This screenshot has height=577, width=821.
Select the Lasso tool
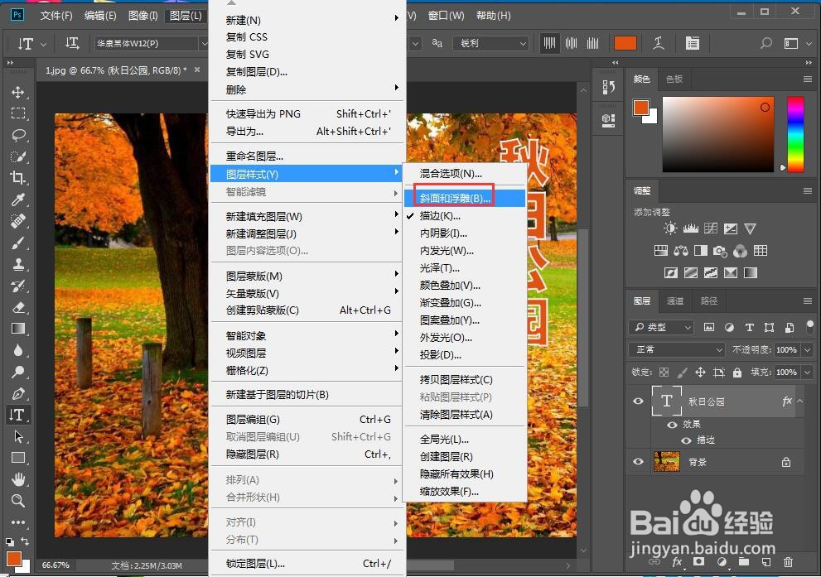coord(18,135)
